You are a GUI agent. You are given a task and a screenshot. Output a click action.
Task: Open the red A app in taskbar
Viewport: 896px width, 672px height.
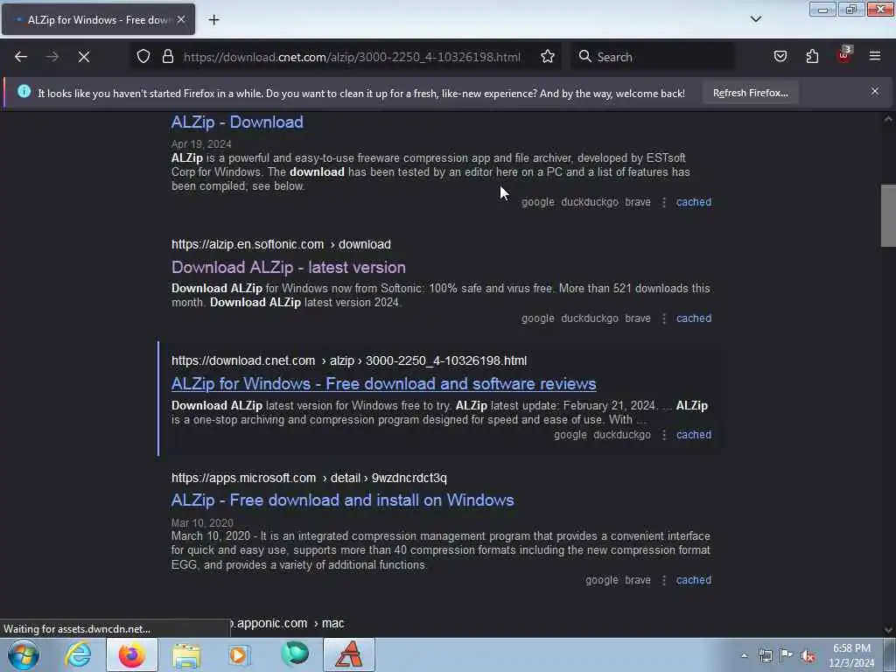click(349, 654)
